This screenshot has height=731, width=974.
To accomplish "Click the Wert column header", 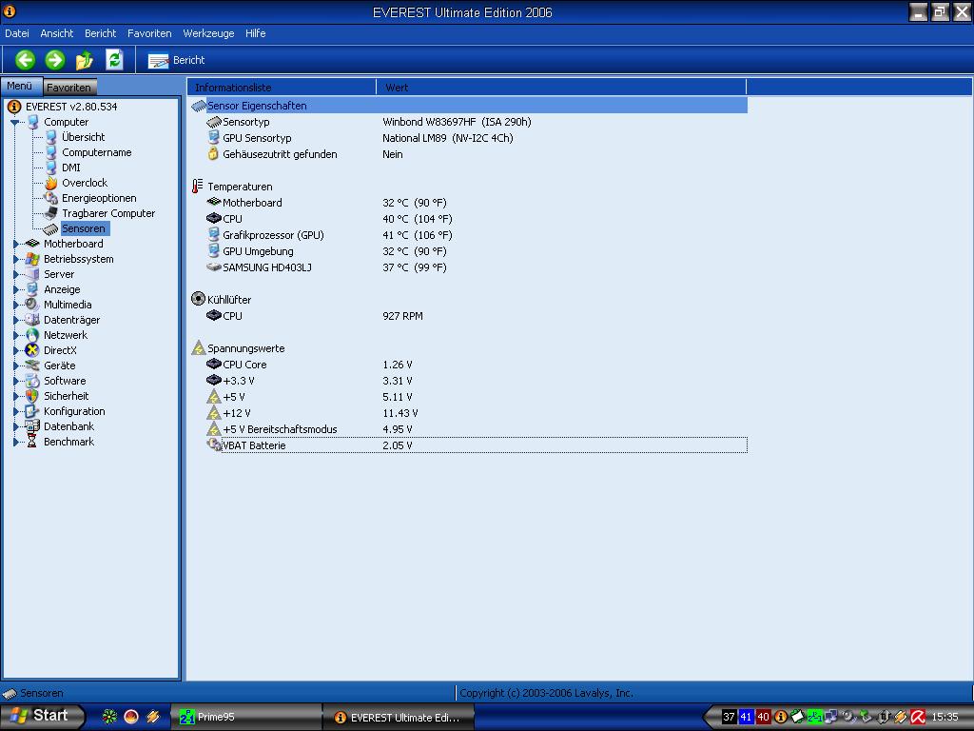I will pyautogui.click(x=561, y=87).
